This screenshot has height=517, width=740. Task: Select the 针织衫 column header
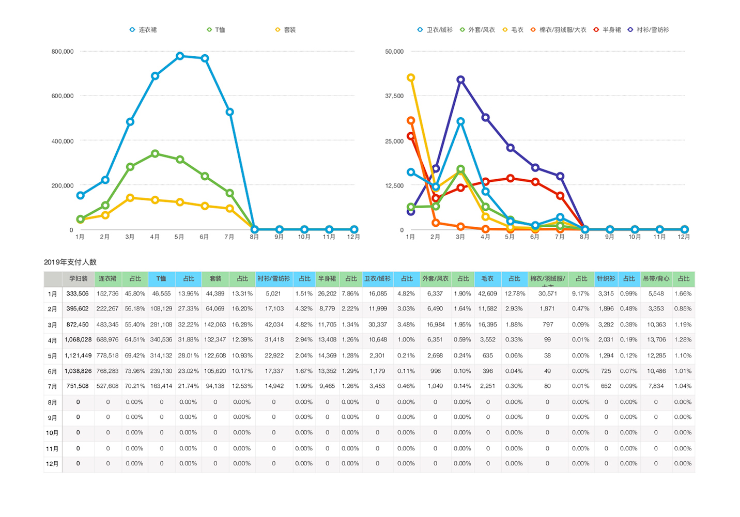click(606, 279)
